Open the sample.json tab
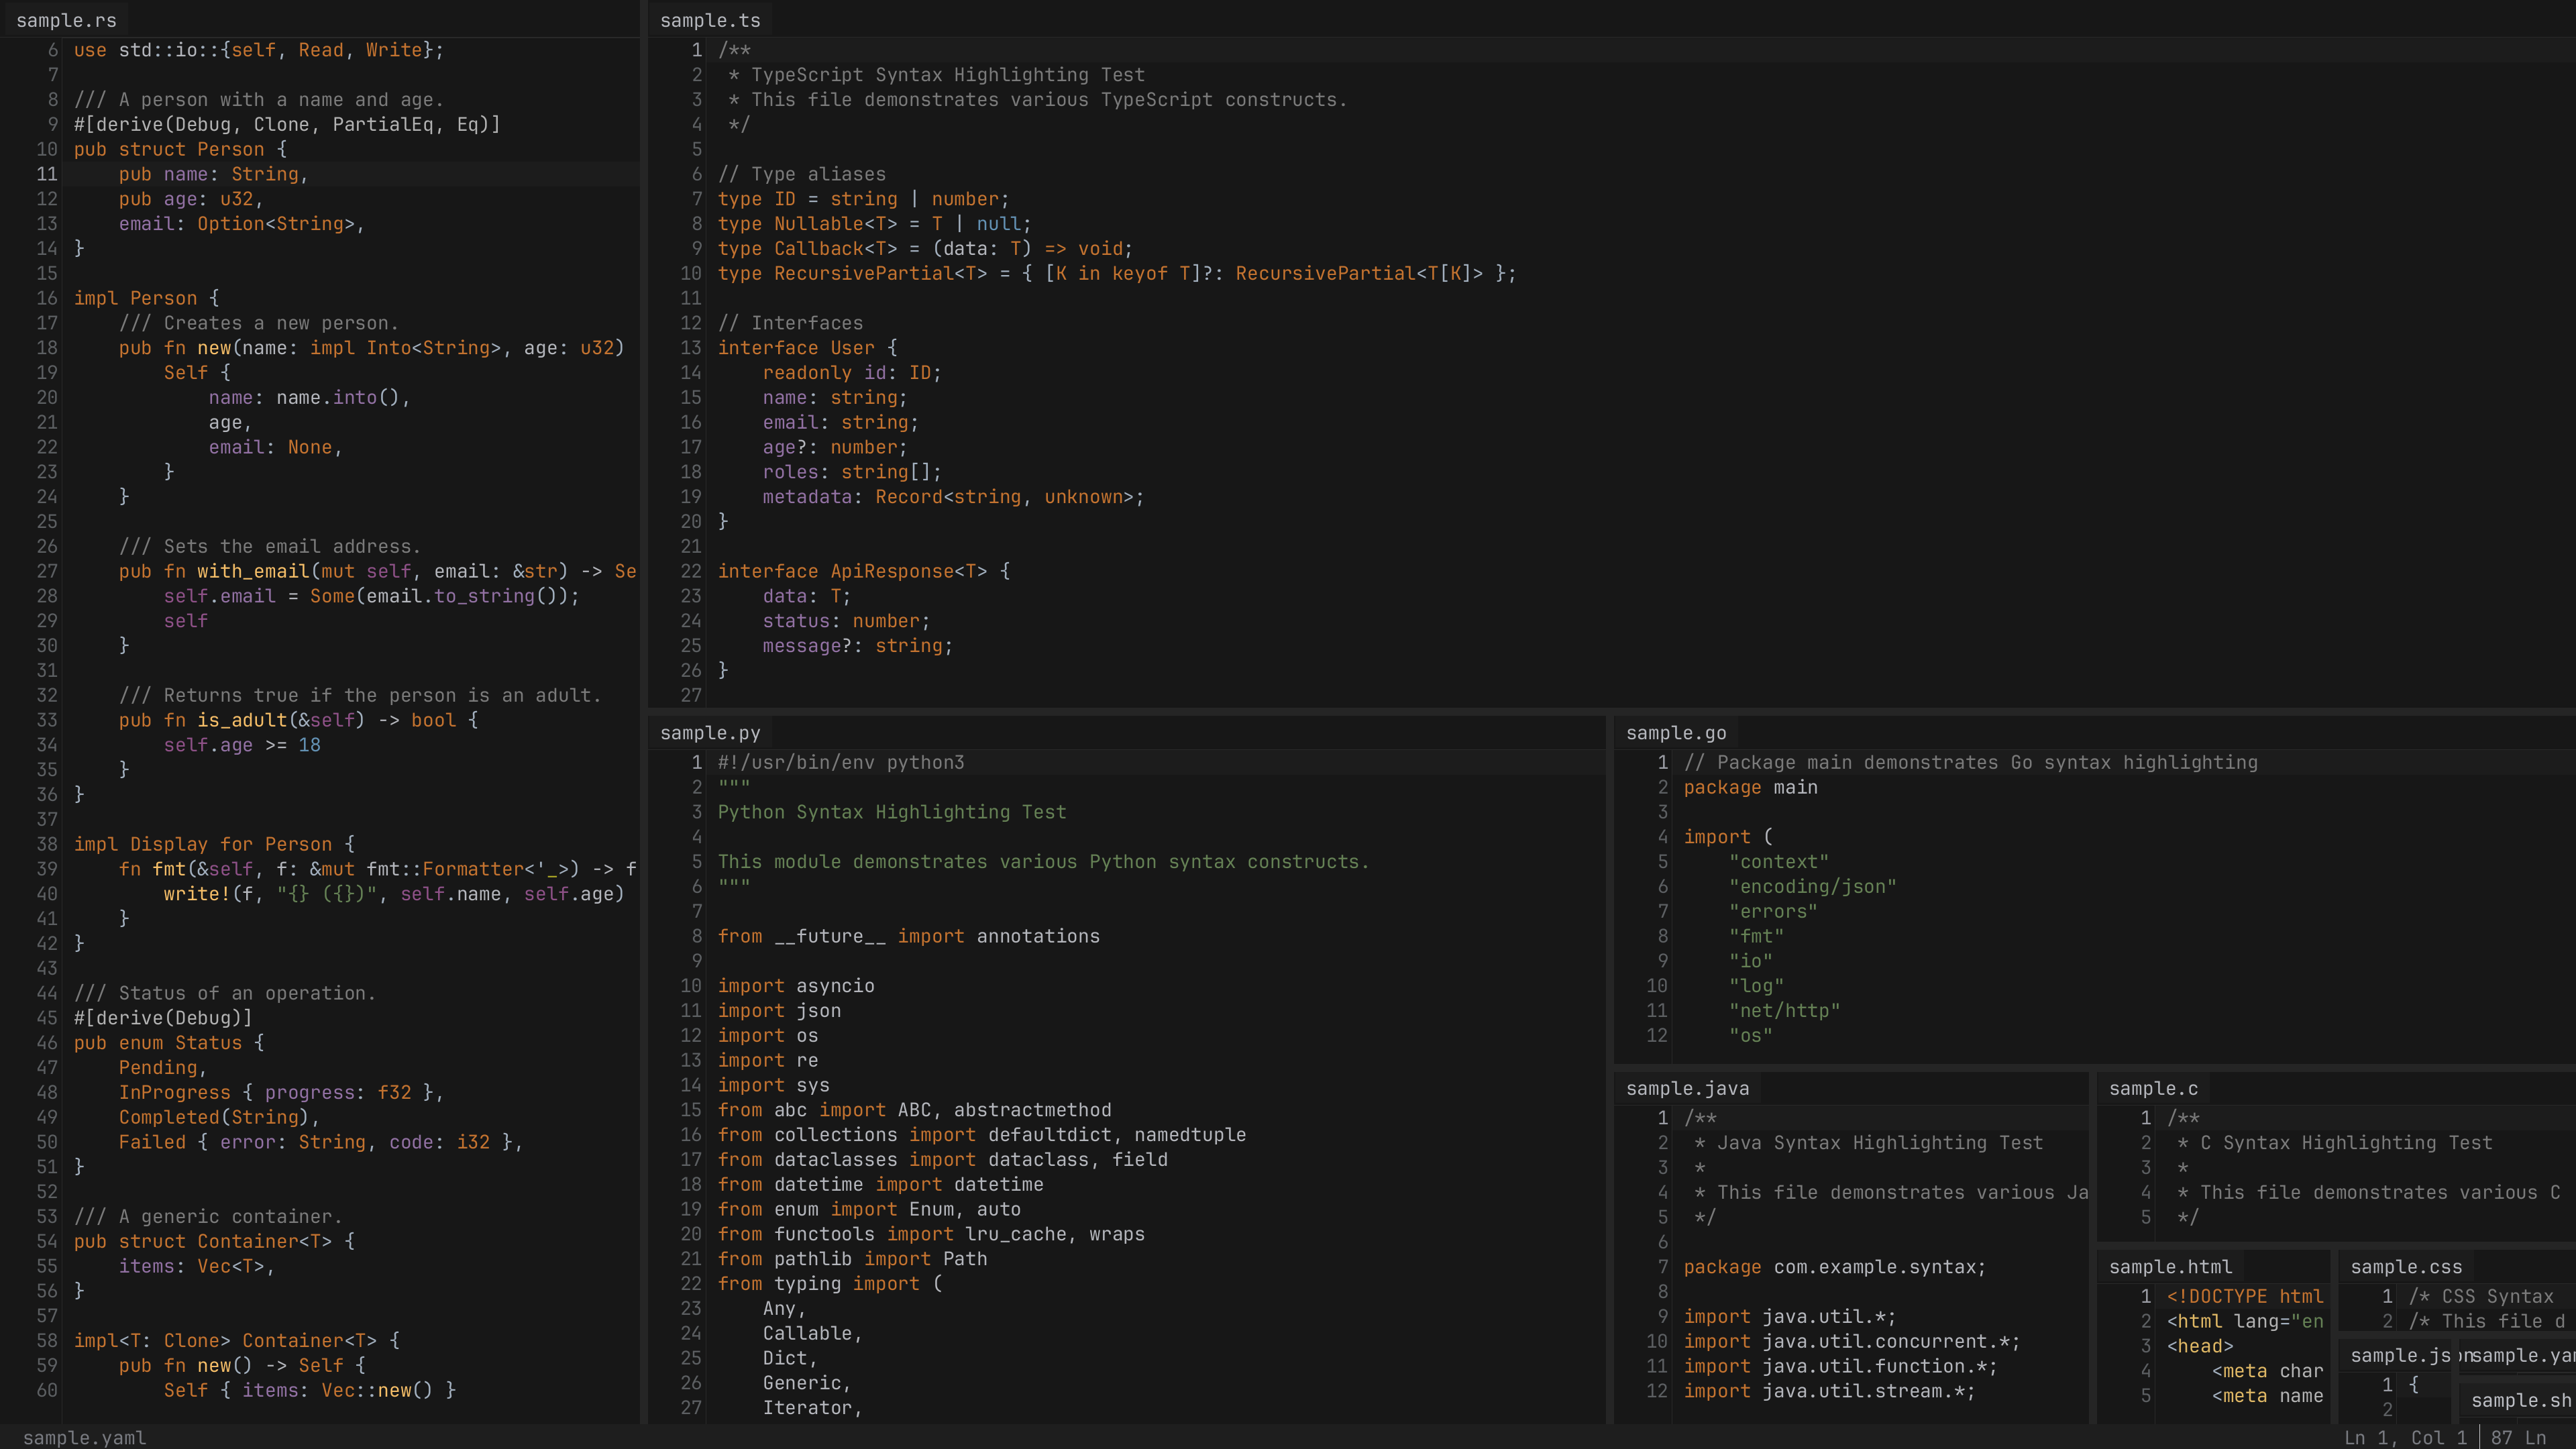 2400,1355
